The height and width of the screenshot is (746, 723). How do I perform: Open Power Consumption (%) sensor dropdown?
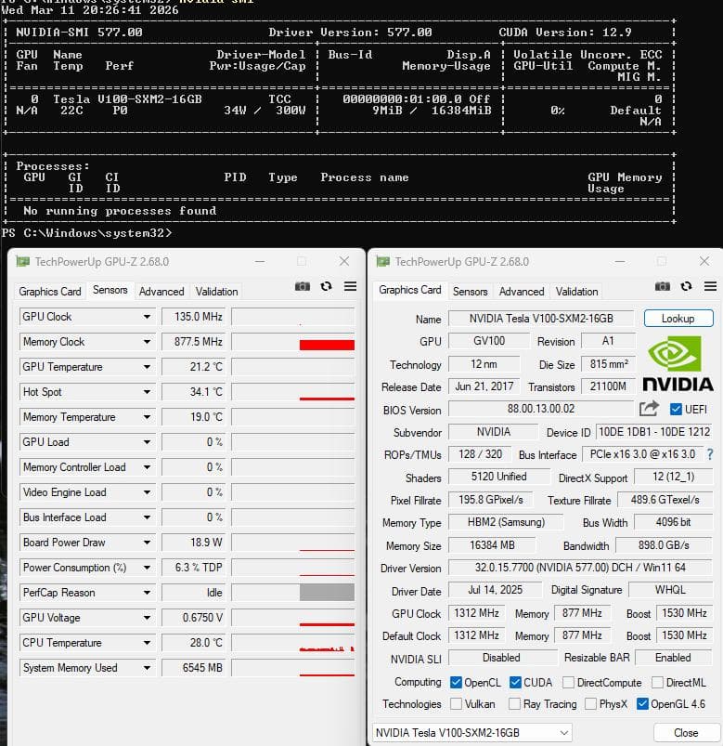point(147,568)
